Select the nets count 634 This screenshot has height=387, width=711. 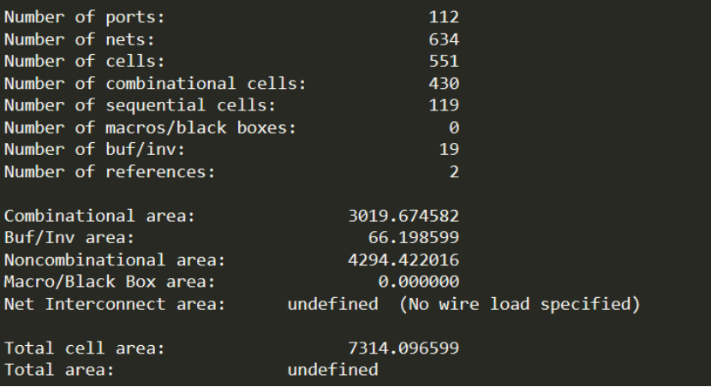[444, 39]
